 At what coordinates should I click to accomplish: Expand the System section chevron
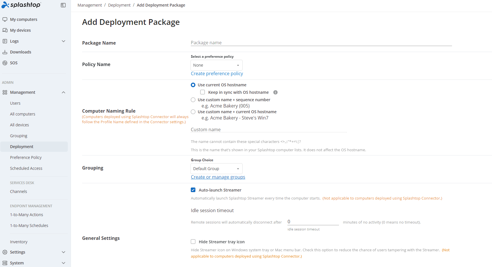(x=64, y=263)
